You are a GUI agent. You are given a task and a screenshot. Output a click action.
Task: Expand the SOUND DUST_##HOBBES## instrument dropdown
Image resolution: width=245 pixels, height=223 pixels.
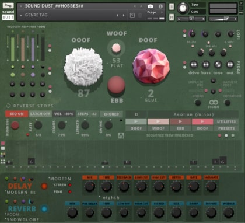click(x=21, y=6)
